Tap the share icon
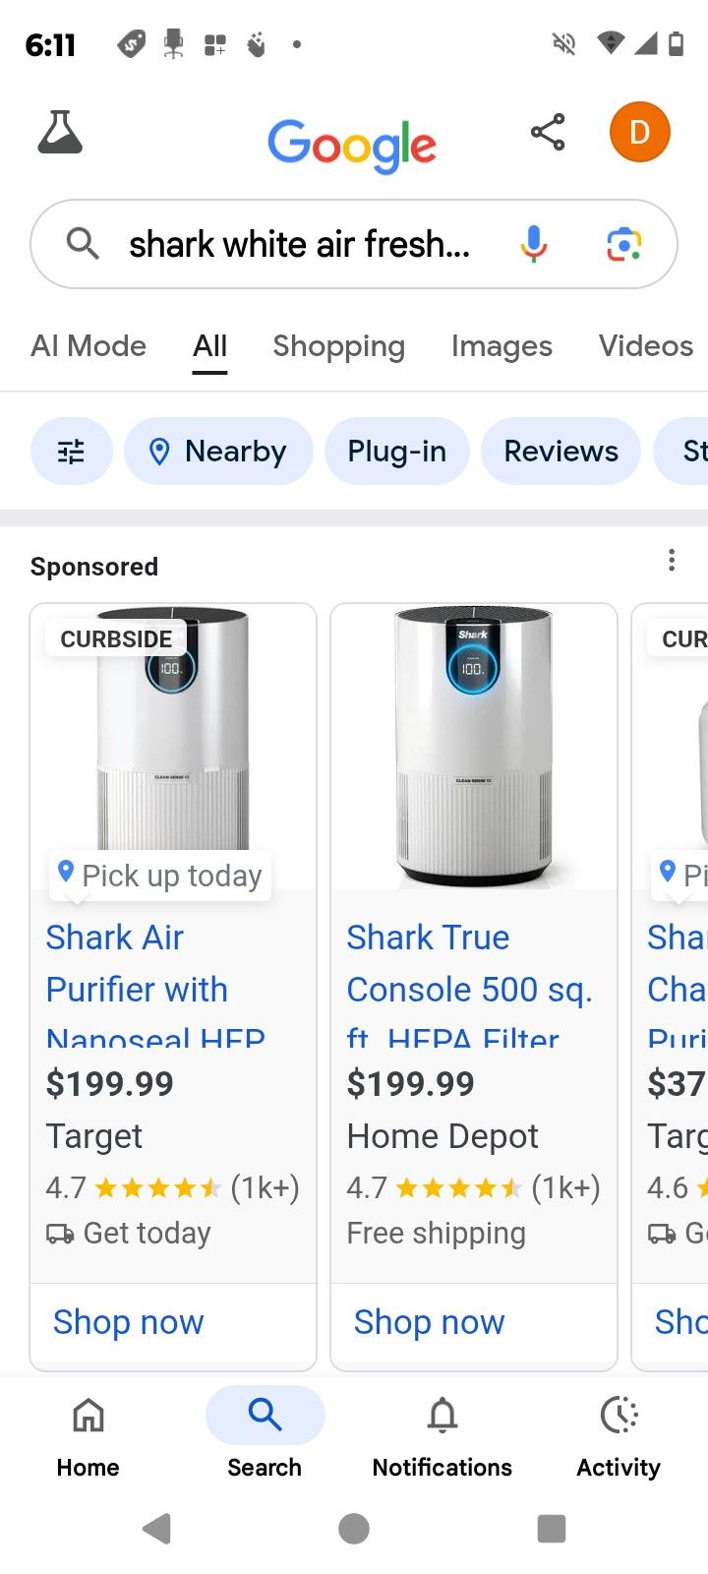Viewport: 708px width, 1574px height. (548, 132)
